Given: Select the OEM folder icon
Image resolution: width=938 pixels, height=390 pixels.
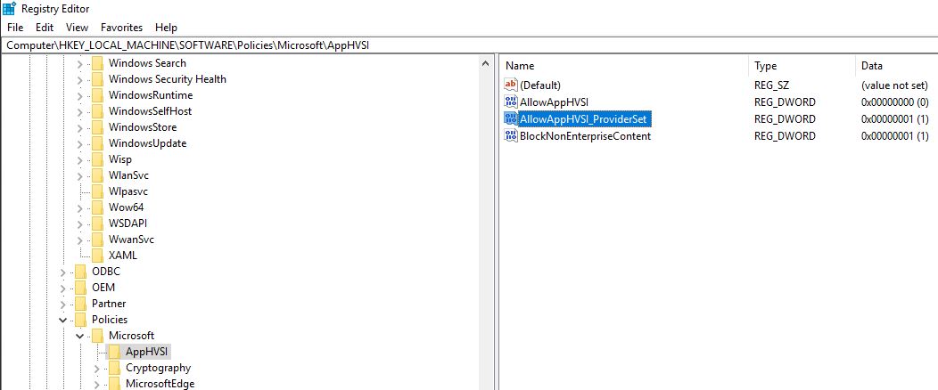Looking at the screenshot, I should pyautogui.click(x=81, y=288).
